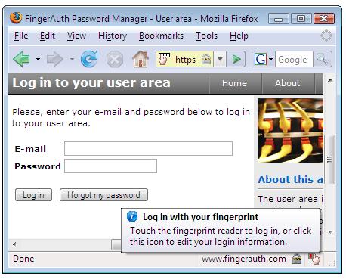Viewport: 346px width, 279px height.
Task: Click the https address bar text
Action: coord(185,60)
